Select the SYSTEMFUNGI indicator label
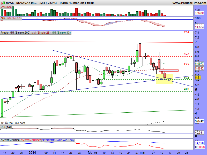 (x=10, y=140)
